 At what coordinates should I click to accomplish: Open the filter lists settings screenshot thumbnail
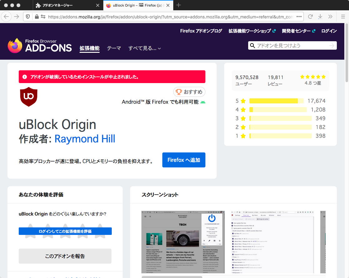tap(273, 242)
